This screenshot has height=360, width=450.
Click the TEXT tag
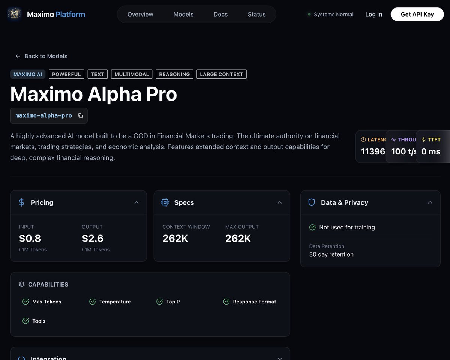coord(97,74)
